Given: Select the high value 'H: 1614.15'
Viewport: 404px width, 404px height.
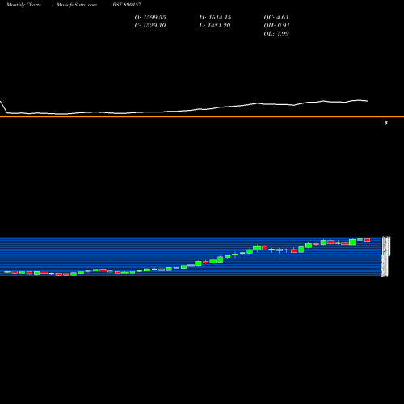Looking at the screenshot, I should click(x=215, y=18).
